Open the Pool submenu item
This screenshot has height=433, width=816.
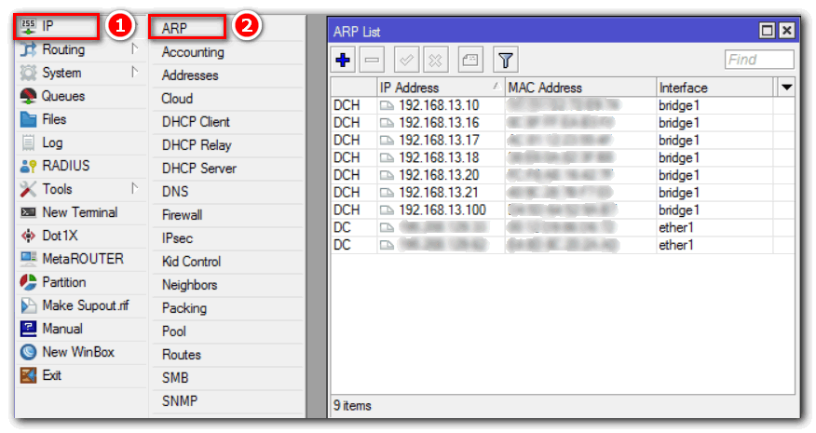(x=174, y=332)
